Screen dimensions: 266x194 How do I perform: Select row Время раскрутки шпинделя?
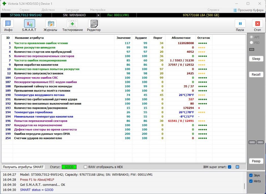click(x=124, y=47)
